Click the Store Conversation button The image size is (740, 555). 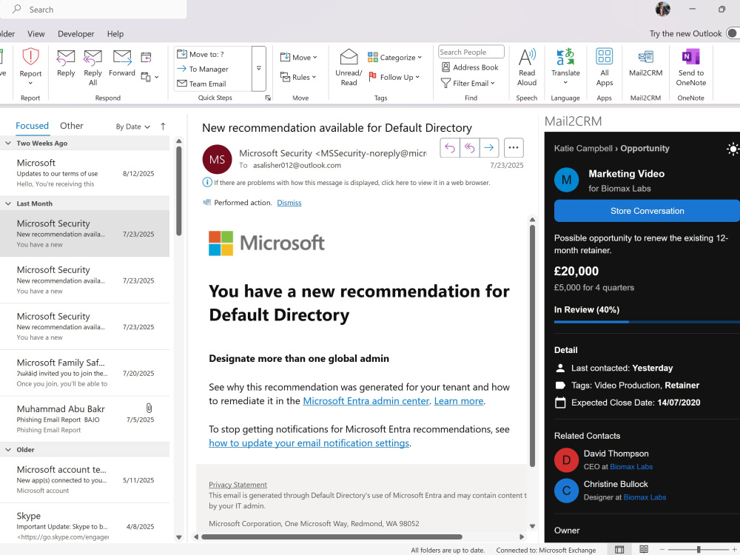coord(647,211)
